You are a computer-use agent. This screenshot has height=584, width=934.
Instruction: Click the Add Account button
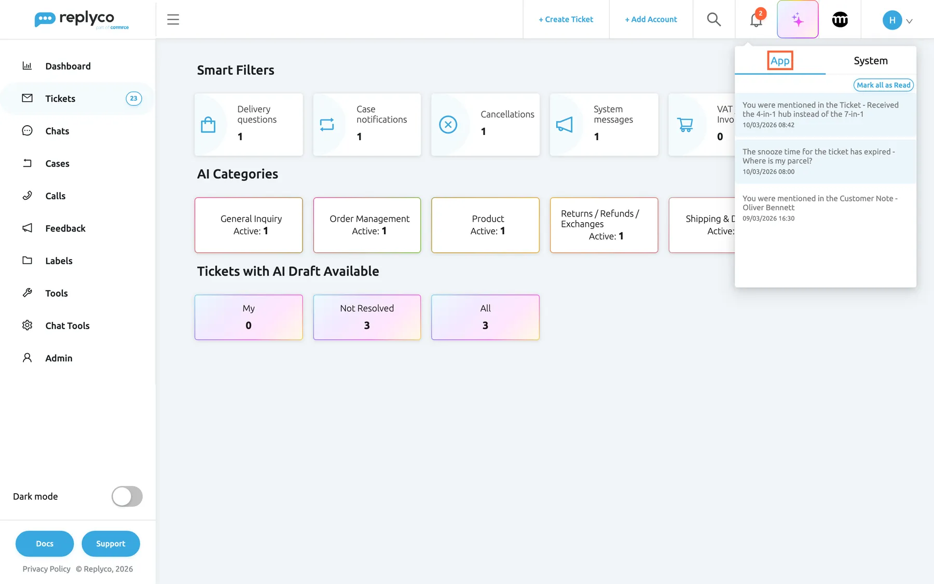[x=651, y=19]
